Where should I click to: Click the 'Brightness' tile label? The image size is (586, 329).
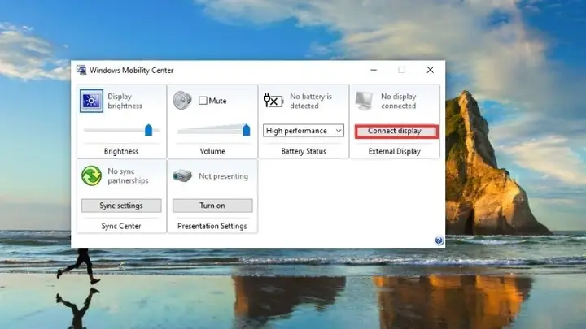(121, 151)
